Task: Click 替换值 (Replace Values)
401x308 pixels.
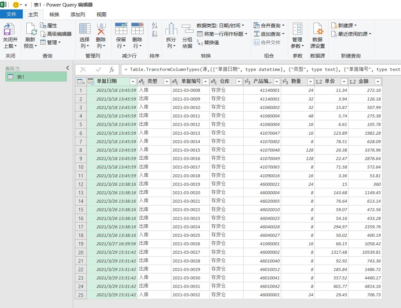Action: click(208, 42)
